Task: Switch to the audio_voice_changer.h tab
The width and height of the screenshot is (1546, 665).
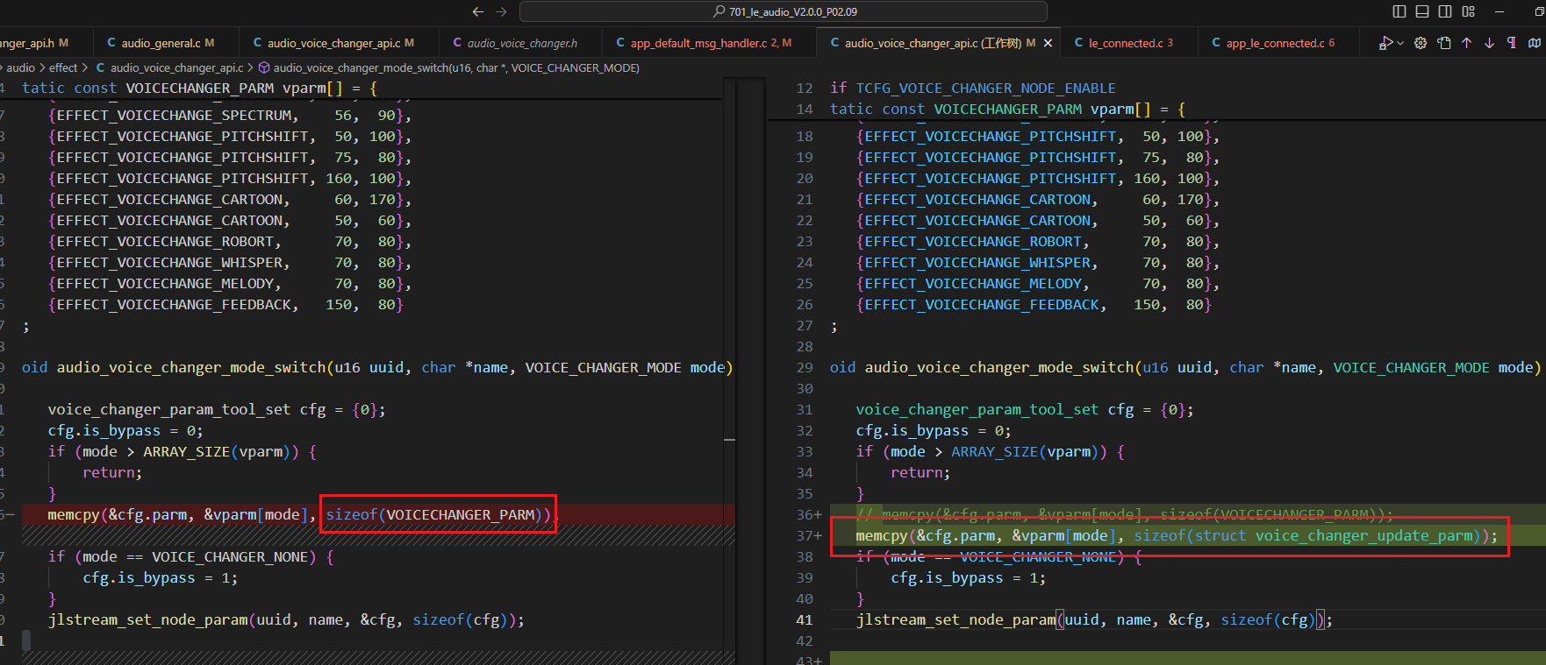Action: point(522,43)
